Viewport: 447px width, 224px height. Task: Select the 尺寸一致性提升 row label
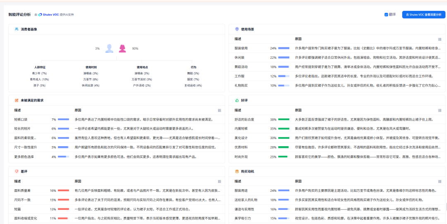tap(26, 147)
